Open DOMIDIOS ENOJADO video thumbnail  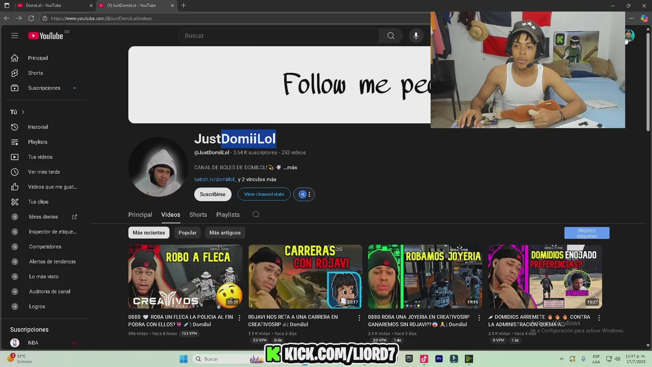[x=545, y=277]
